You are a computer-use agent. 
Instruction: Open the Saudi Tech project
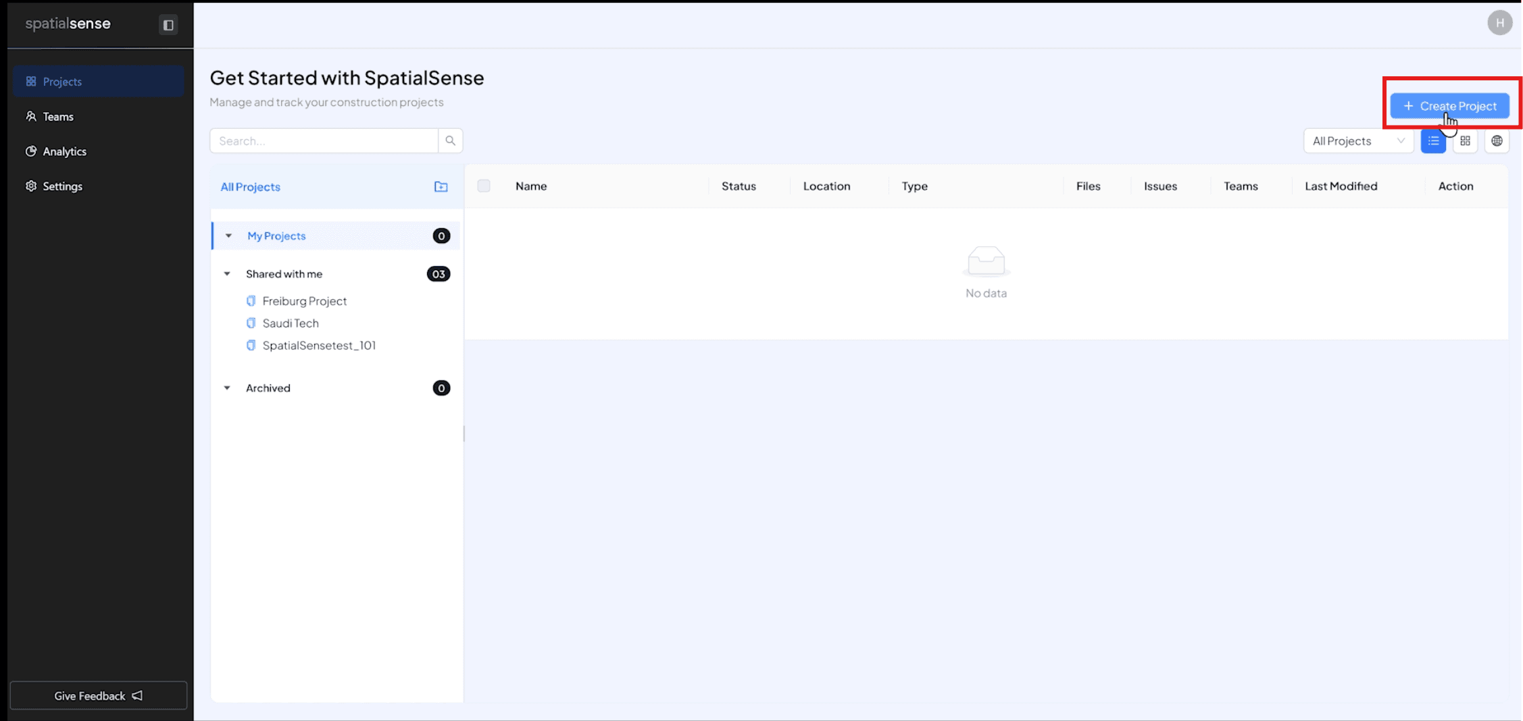291,323
